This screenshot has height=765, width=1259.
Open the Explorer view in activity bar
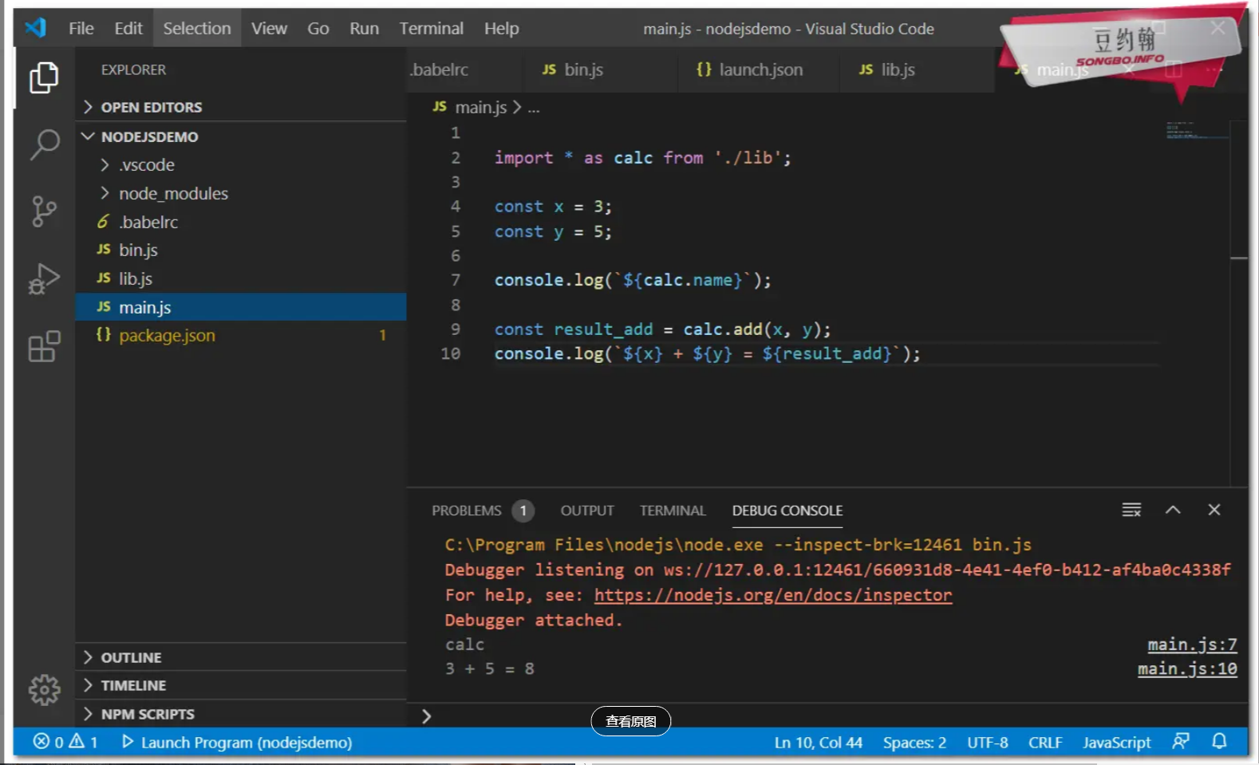pos(44,77)
